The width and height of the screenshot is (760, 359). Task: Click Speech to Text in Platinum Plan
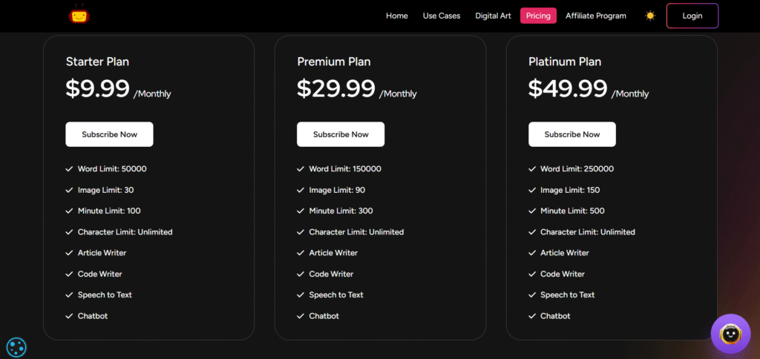568,294
